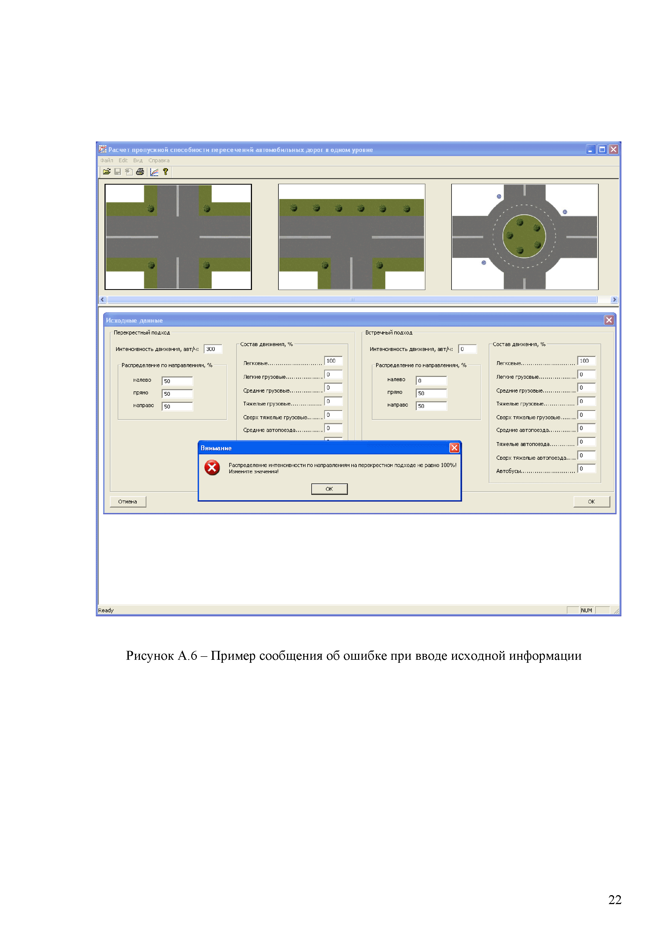Minimize the main application window
Image resolution: width=670 pixels, height=947 pixels.
[590, 149]
